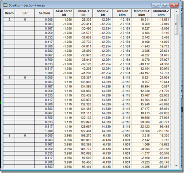
Task: Click Moment-Z value 19.712
Action: click(161, 46)
